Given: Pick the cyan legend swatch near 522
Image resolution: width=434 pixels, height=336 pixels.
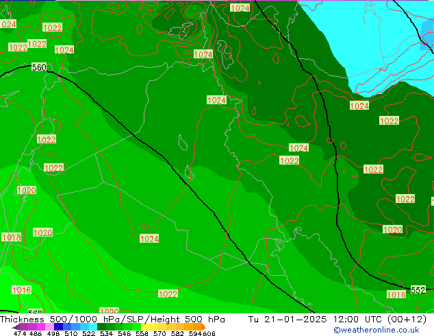Looking at the screenshot, I should point(93,326).
